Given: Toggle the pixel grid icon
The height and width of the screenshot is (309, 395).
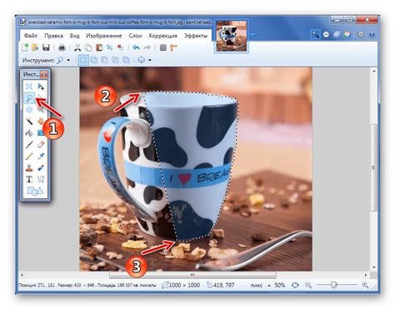Looking at the screenshot, I should pos(163,47).
